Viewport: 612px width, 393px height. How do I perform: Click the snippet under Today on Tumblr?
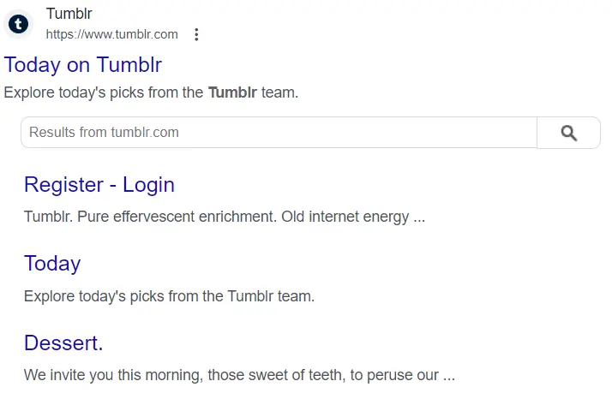[151, 92]
